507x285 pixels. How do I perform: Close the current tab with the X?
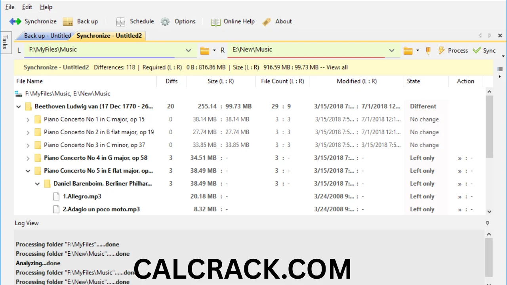500,36
